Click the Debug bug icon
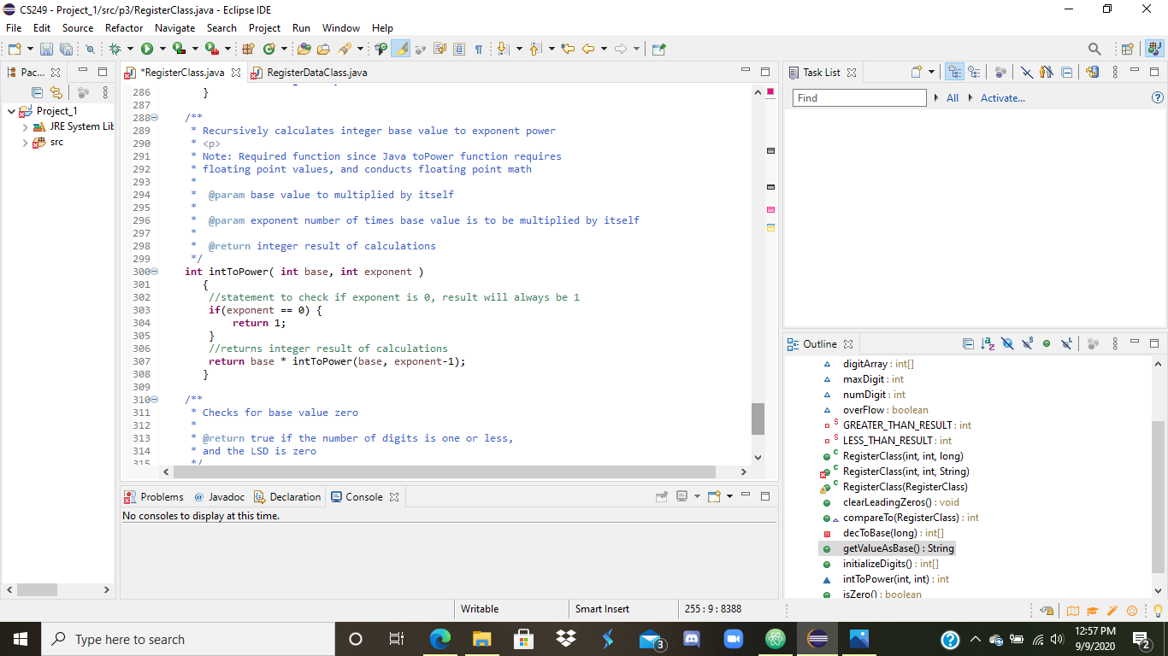This screenshot has height=656, width=1168. 115,50
